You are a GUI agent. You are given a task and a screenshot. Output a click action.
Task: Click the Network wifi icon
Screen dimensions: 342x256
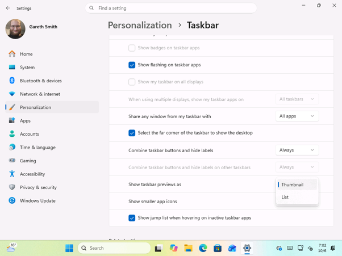pyautogui.click(x=12, y=94)
